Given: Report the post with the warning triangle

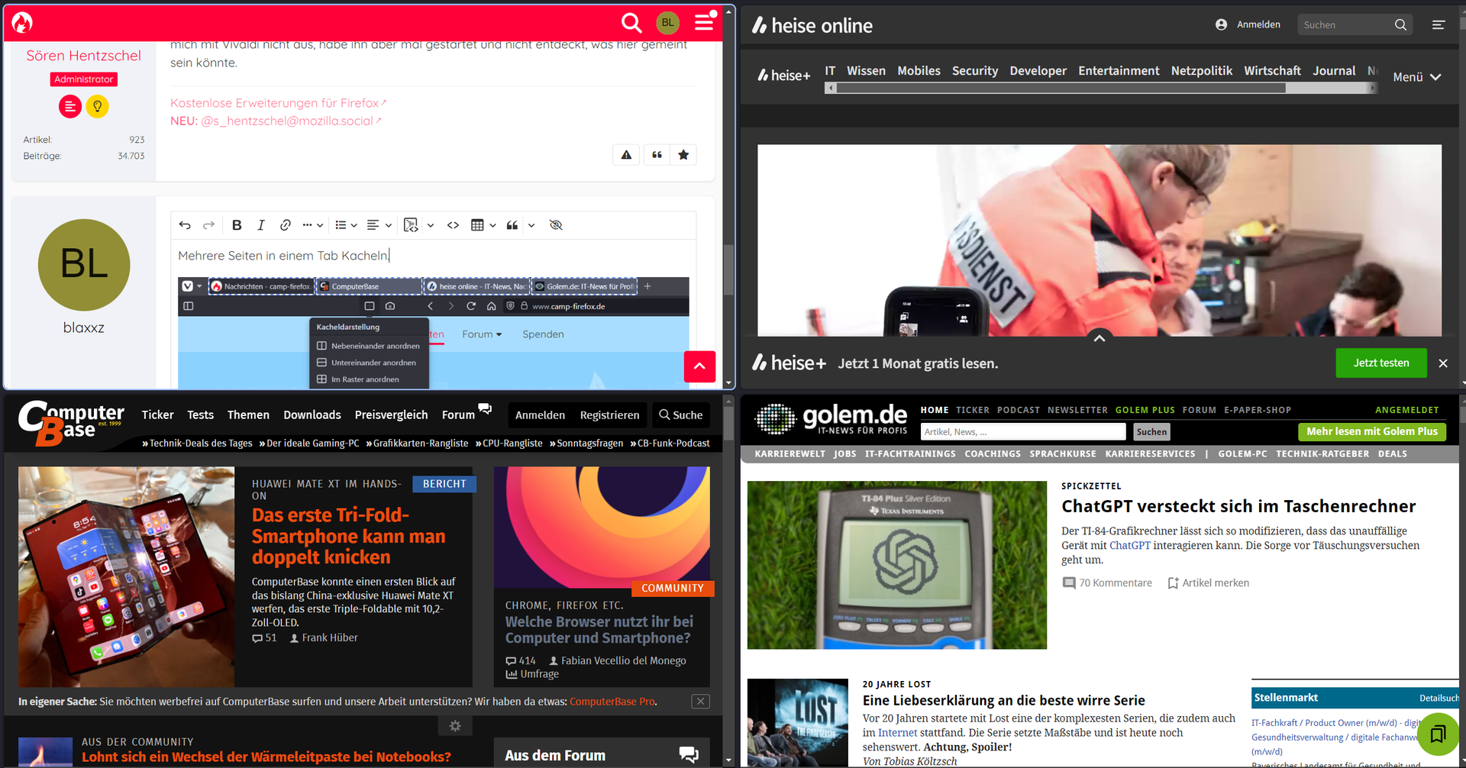Looking at the screenshot, I should [626, 155].
